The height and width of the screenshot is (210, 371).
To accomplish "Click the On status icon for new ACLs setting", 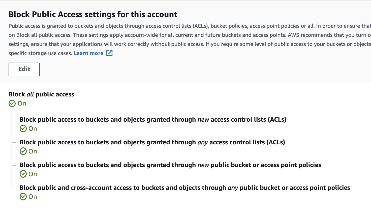I will tap(23, 128).
